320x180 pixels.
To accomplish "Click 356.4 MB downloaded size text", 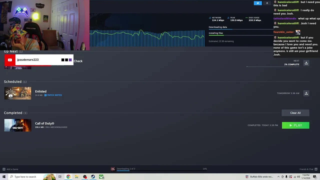I will pyautogui.click(x=51, y=127).
